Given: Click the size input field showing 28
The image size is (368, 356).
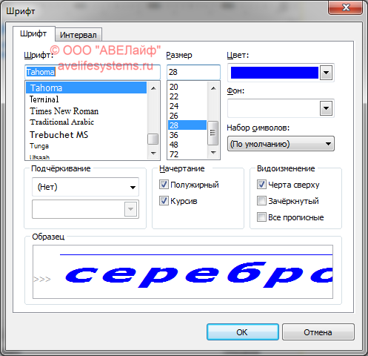Looking at the screenshot, I should point(193,72).
